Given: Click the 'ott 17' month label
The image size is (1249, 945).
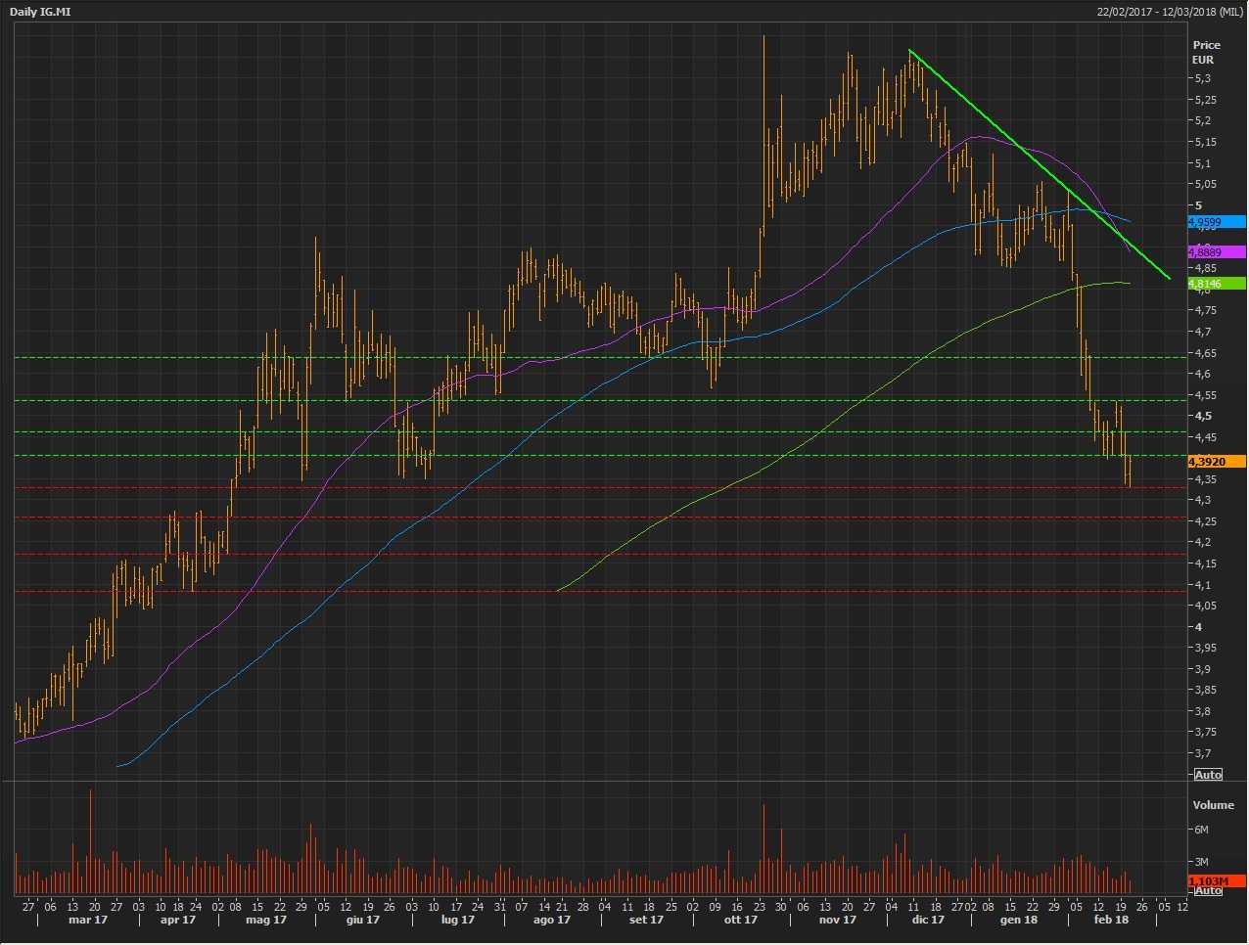Looking at the screenshot, I should pos(740,920).
